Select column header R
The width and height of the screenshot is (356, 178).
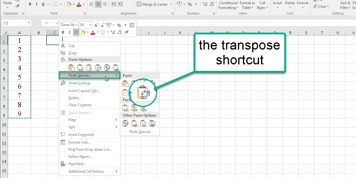click(290, 33)
